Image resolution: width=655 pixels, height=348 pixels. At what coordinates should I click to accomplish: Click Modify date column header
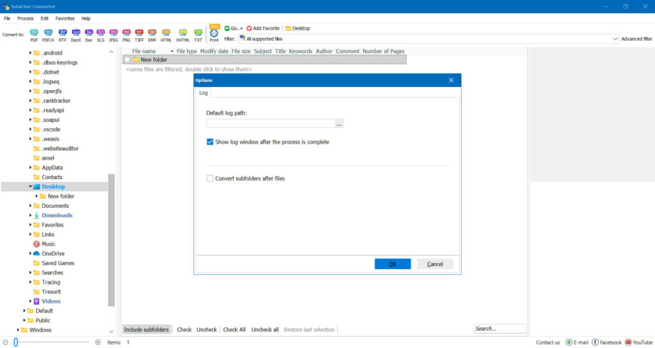pyautogui.click(x=214, y=51)
